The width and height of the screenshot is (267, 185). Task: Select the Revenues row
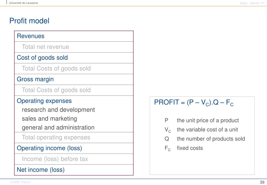click(x=74, y=36)
